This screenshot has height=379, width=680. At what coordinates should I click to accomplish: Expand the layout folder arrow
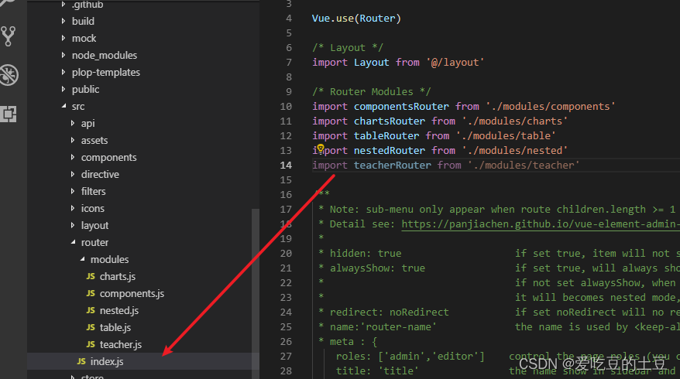(x=73, y=225)
